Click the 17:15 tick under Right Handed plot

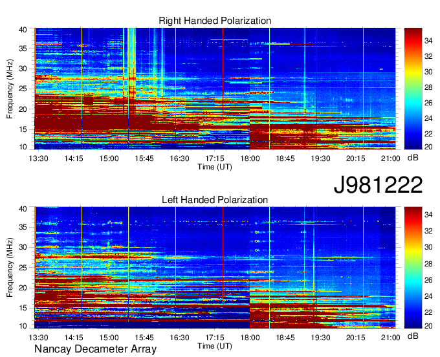pyautogui.click(x=215, y=158)
